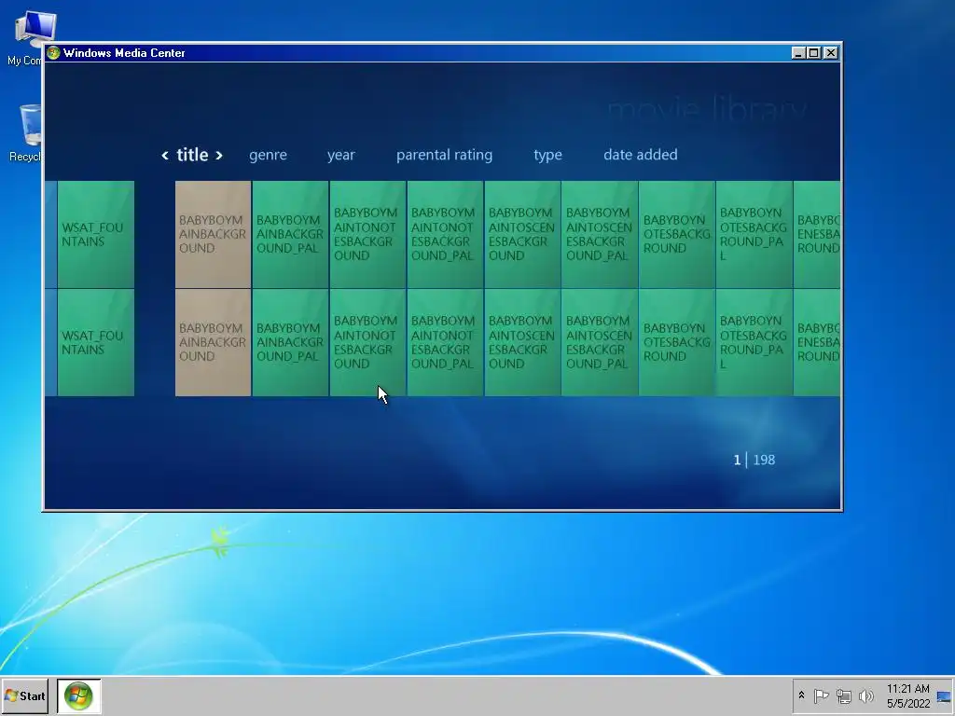This screenshot has width=955, height=716.
Task: Open top-row BABYBOYMAINTONOTESBACKGROUND_PAL tile
Action: (x=445, y=234)
